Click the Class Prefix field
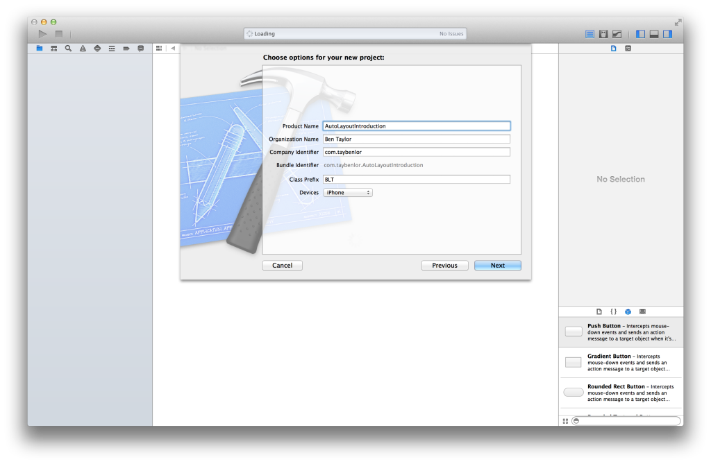711x464 pixels. [x=417, y=180]
